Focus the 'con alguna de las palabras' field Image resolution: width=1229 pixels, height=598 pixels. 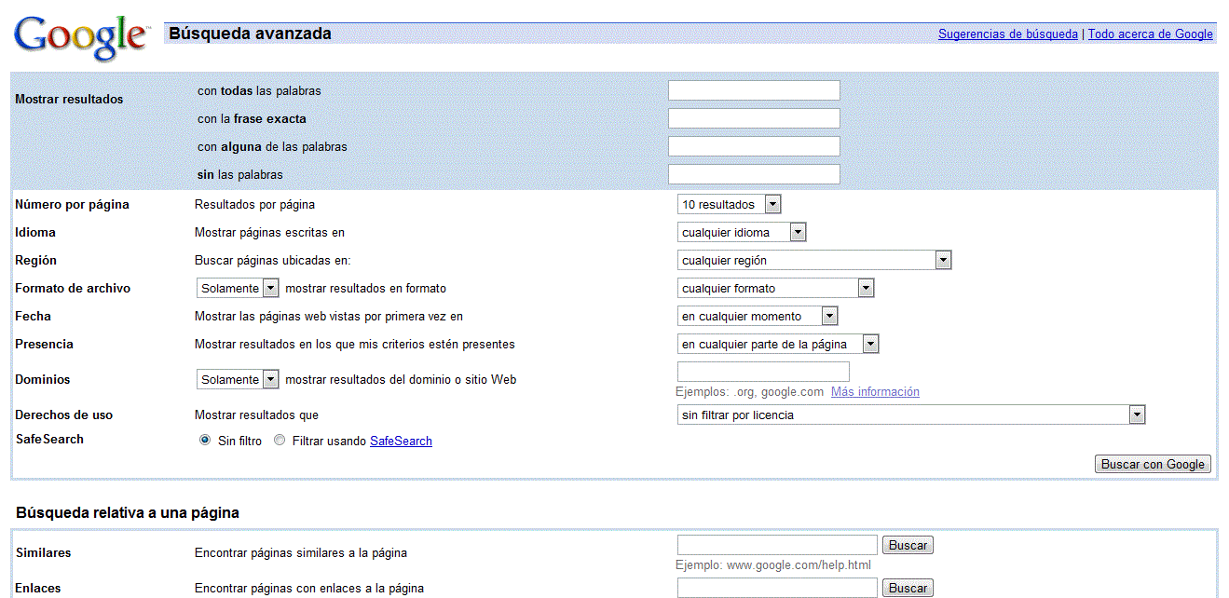tap(754, 146)
